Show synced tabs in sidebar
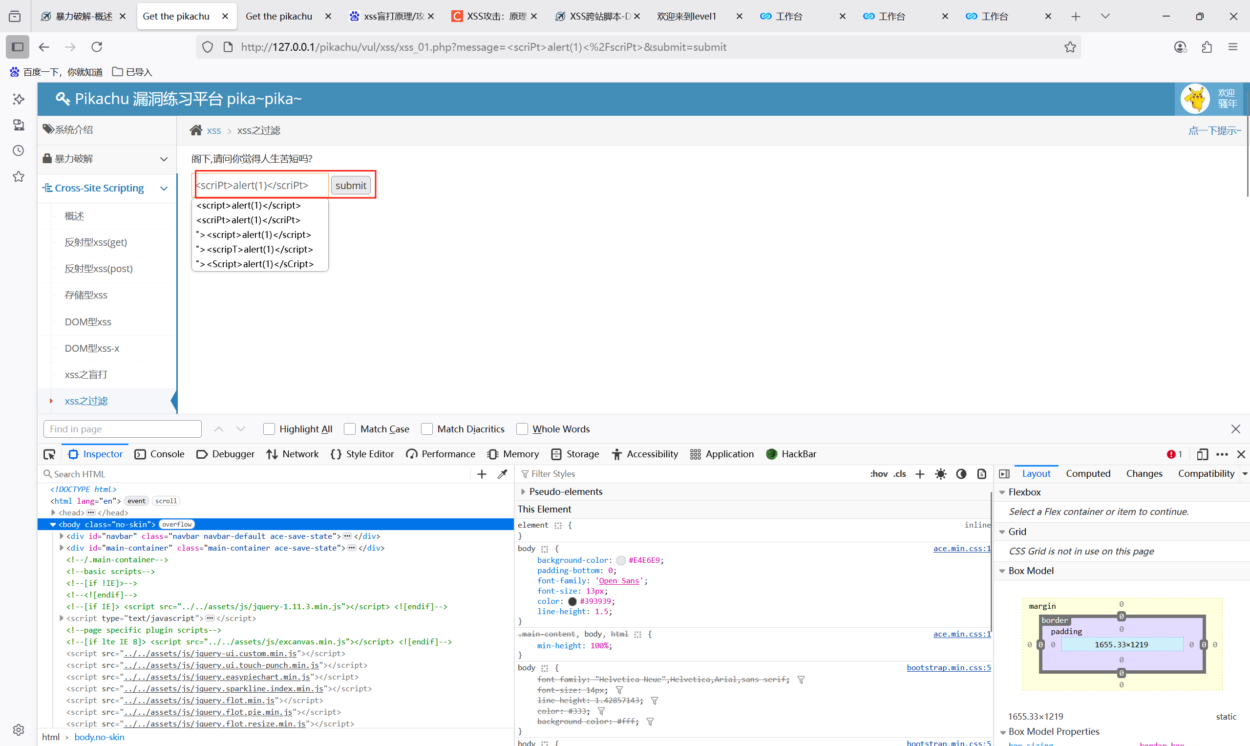Image resolution: width=1250 pixels, height=746 pixels. [19, 125]
